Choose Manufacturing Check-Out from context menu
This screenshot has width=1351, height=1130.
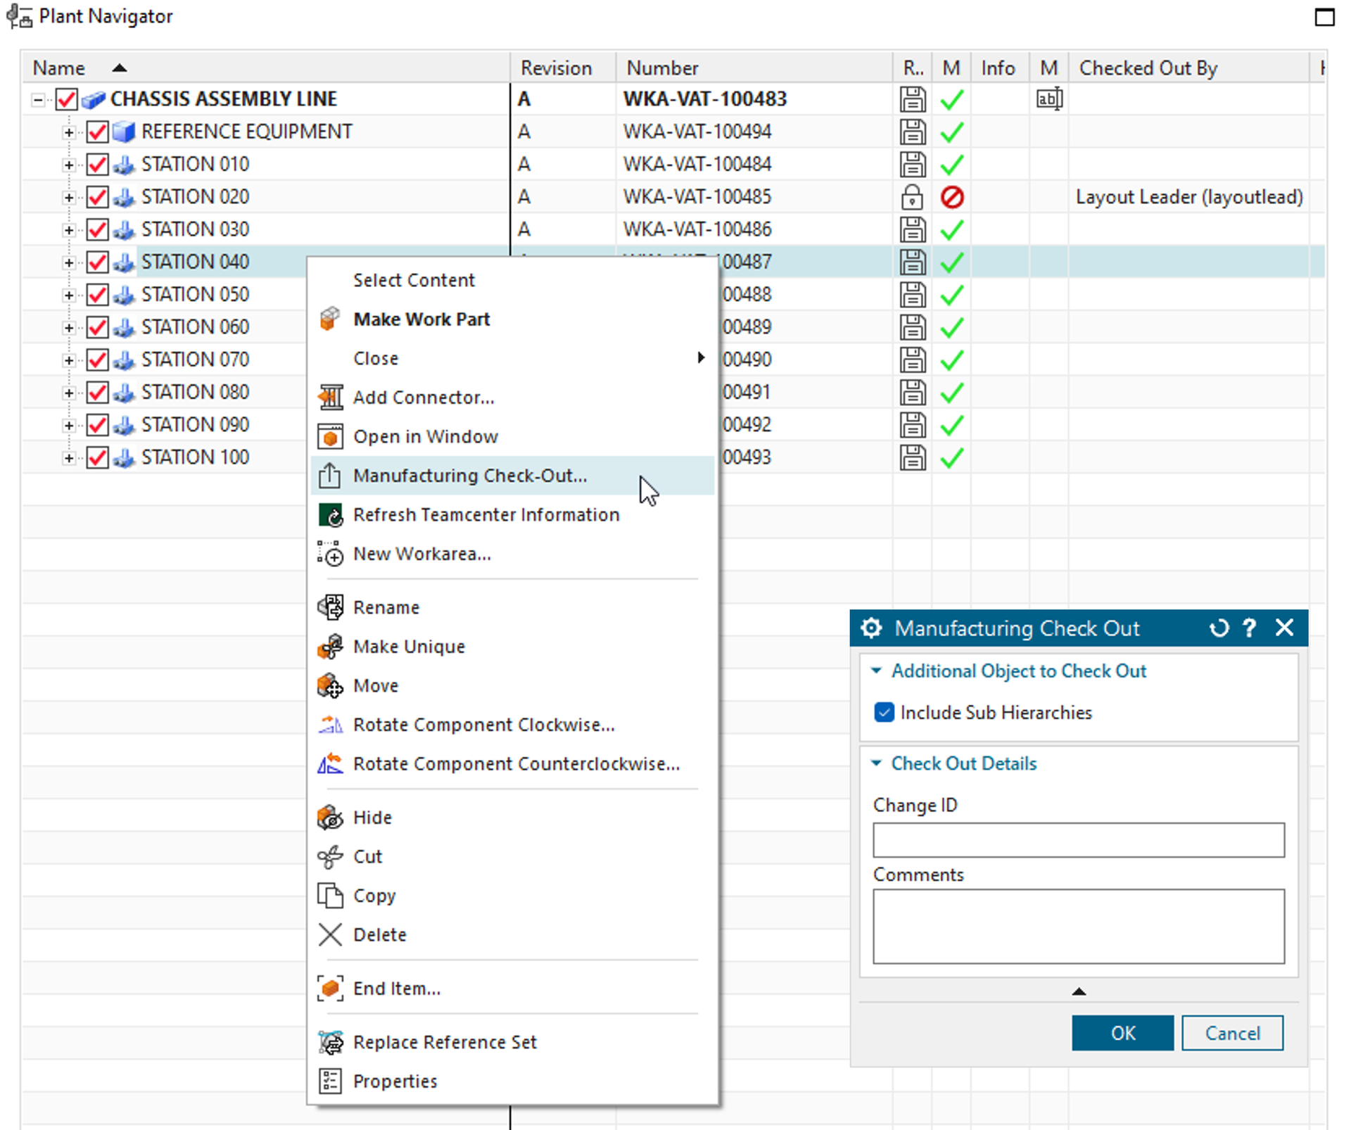click(469, 476)
